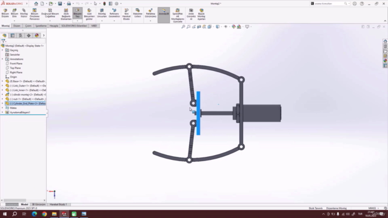
Task: Open the MBD ribbon tab
Action: [x=94, y=25]
